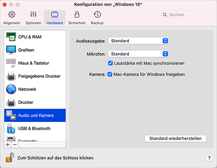This screenshot has width=217, height=168.
Task: Click the magnifier icon in search field
Action: tap(165, 15)
